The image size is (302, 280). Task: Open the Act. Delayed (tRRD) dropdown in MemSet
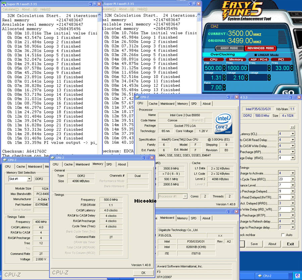pyautogui.click(x=293, y=203)
